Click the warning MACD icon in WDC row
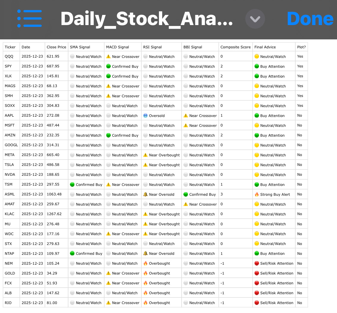 pyautogui.click(x=109, y=234)
